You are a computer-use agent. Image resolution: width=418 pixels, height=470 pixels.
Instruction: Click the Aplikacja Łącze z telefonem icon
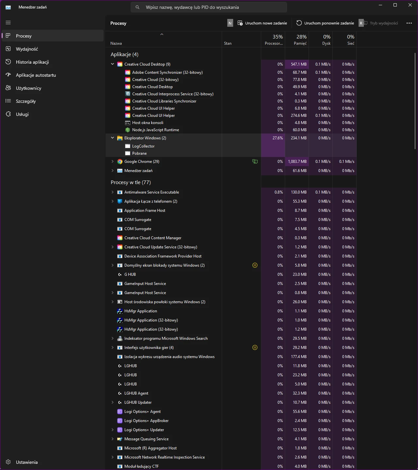pyautogui.click(x=120, y=201)
